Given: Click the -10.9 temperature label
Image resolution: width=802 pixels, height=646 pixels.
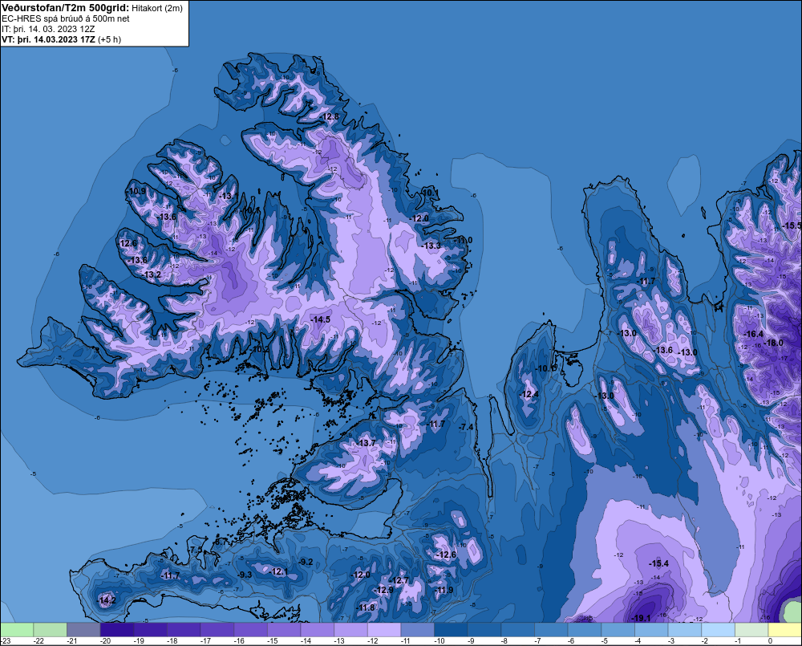Looking at the screenshot, I should tap(136, 192).
